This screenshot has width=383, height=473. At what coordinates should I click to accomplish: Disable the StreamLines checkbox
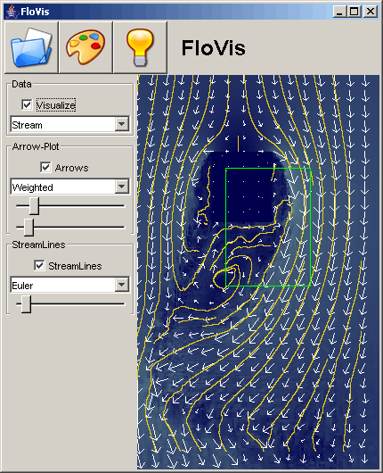coord(39,266)
